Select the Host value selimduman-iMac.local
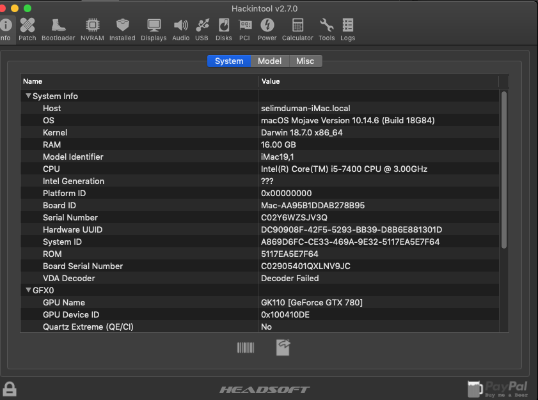 [x=306, y=109]
